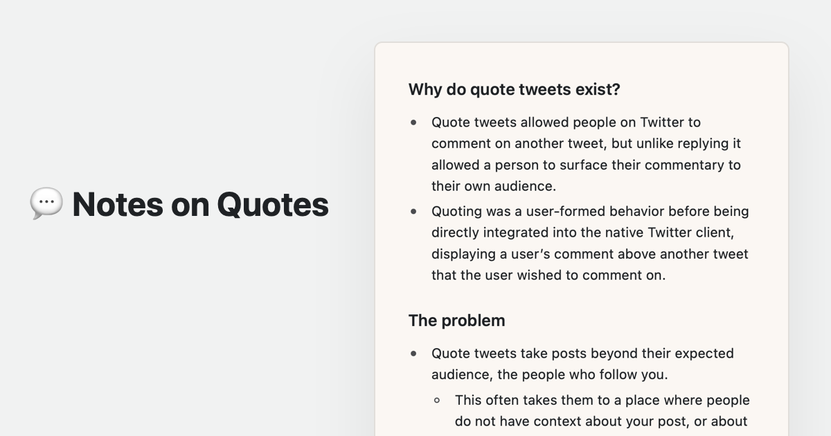Click the line "Quote tweets take posts beyond their expected"

(582, 354)
